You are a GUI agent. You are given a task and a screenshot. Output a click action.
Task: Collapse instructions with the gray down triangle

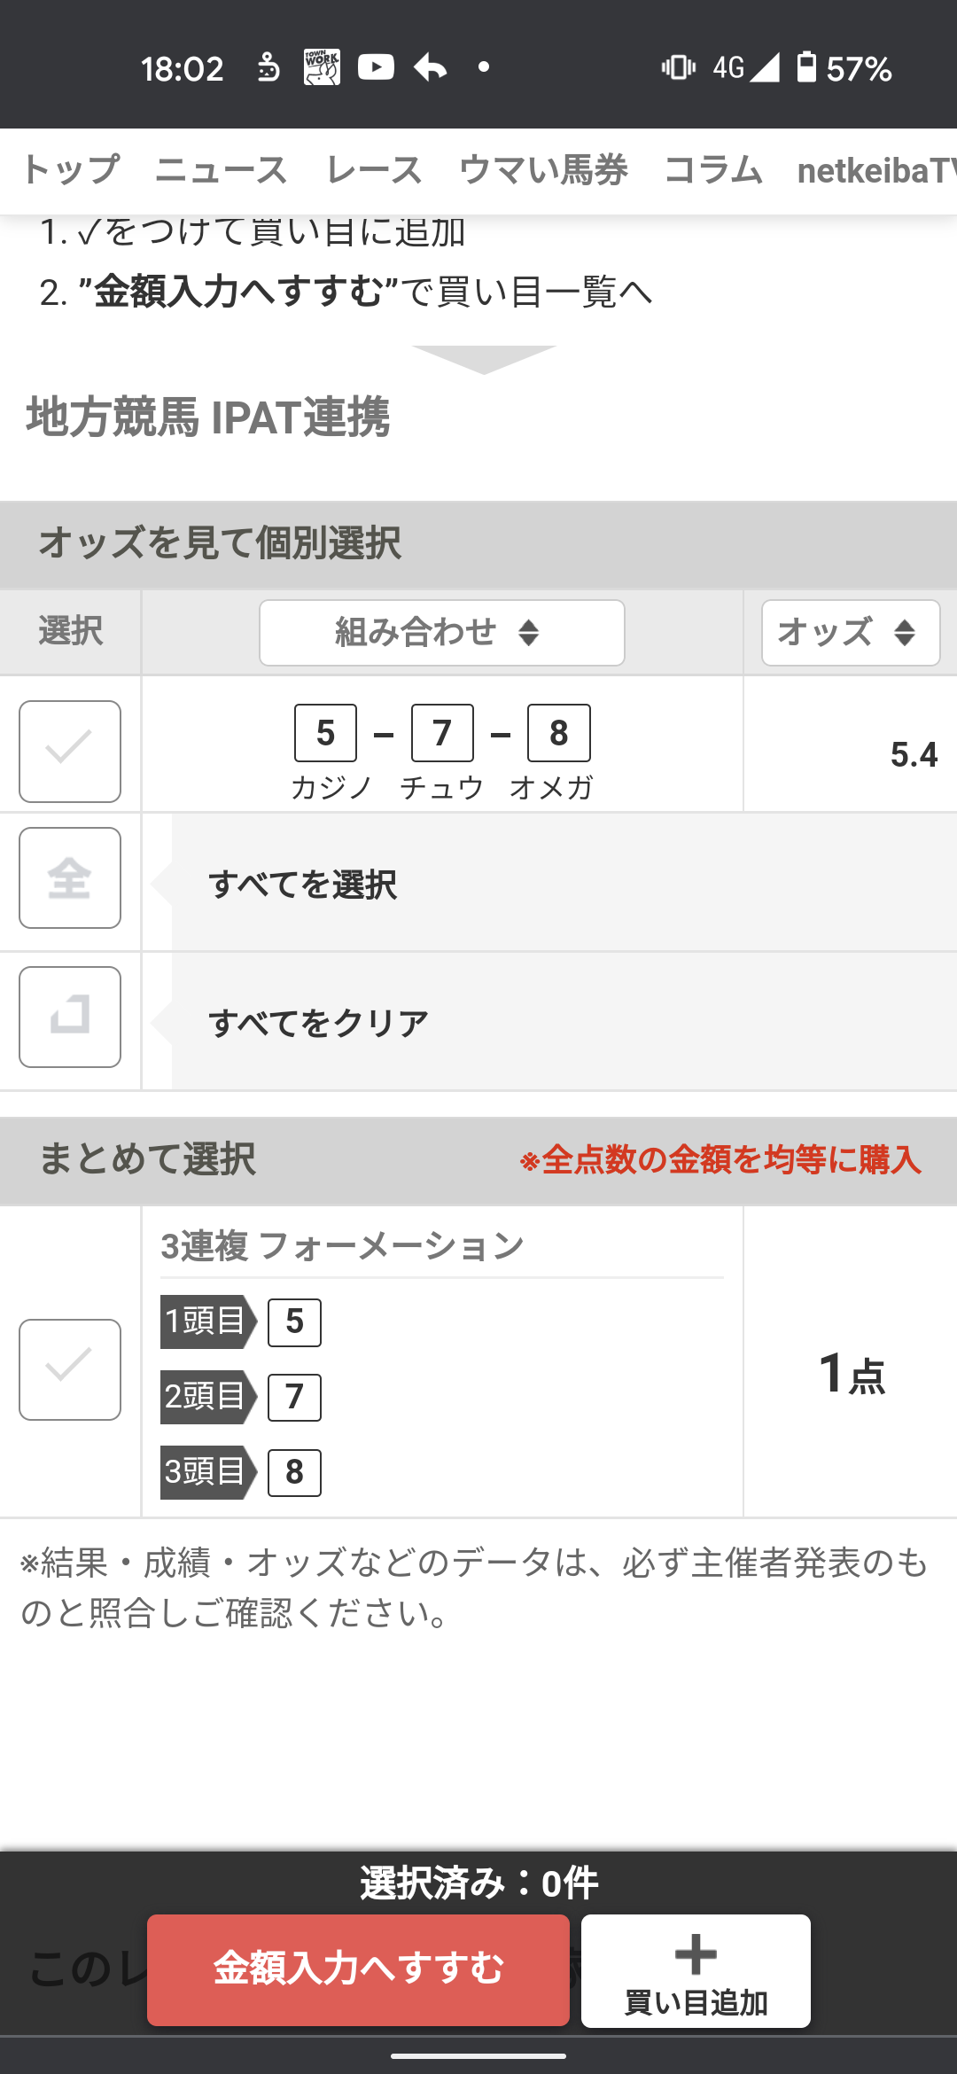point(483,359)
